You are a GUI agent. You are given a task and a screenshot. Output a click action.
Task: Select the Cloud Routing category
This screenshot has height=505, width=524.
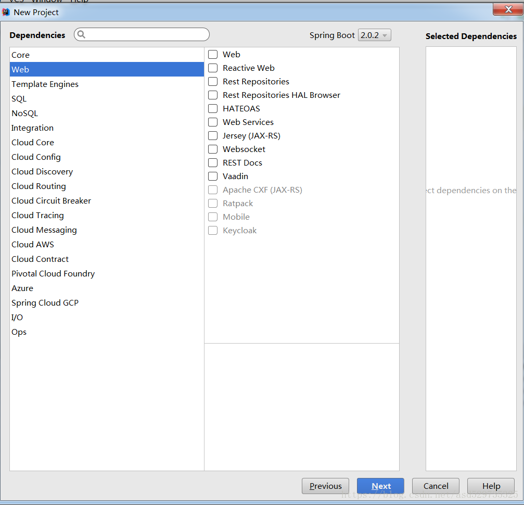pos(107,186)
